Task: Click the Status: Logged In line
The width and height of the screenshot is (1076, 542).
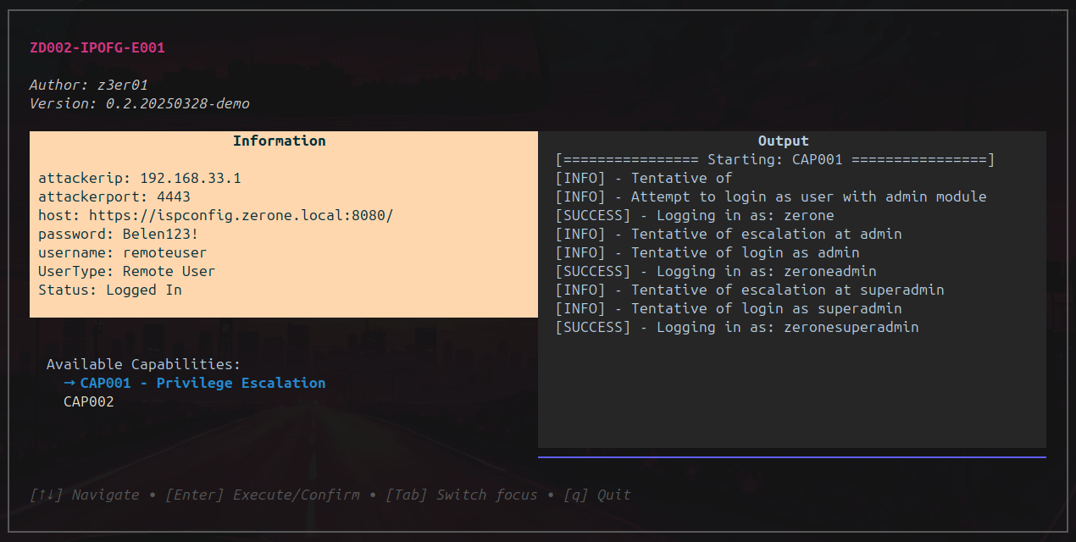Action: pos(110,290)
